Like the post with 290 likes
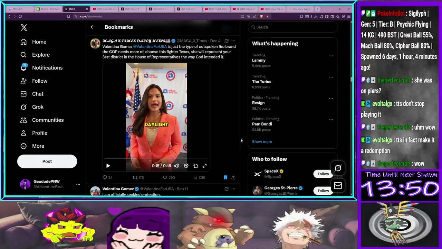The width and height of the screenshot is (442, 249). (169, 177)
